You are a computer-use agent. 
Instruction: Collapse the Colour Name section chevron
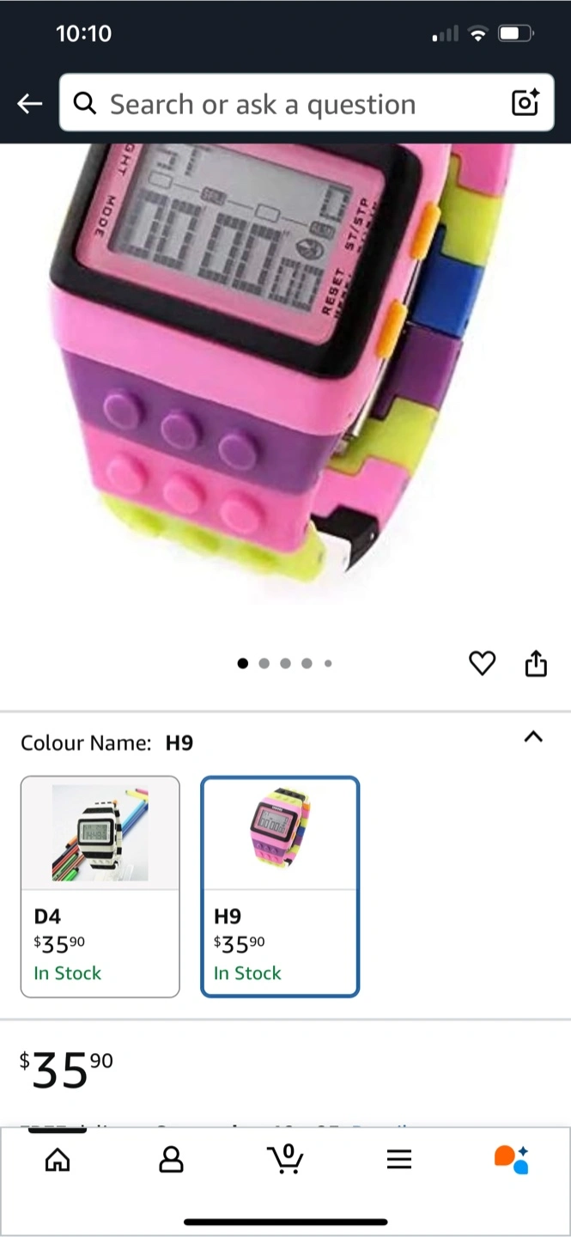[533, 737]
